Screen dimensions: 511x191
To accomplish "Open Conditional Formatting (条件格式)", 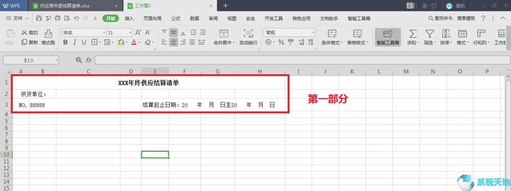I will coord(332,37).
